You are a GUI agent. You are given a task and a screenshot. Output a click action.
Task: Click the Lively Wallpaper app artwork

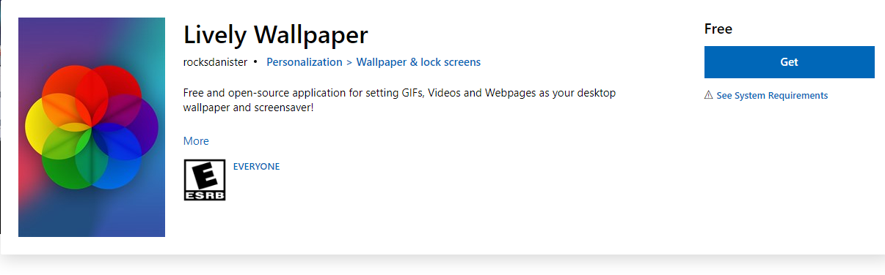pos(92,127)
